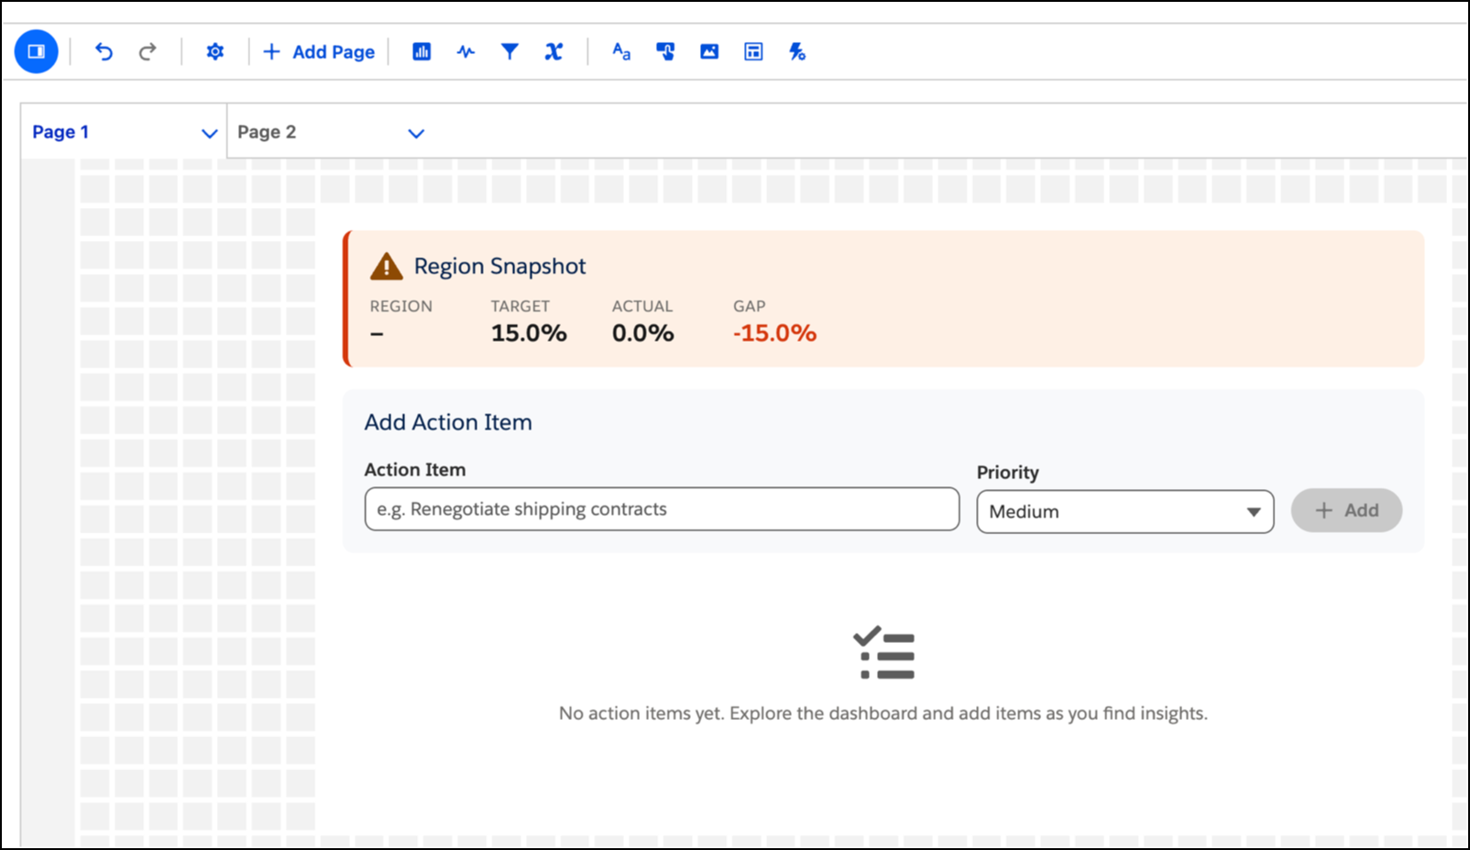The width and height of the screenshot is (1470, 850).
Task: Insert a bar chart visualization
Action: (x=422, y=51)
